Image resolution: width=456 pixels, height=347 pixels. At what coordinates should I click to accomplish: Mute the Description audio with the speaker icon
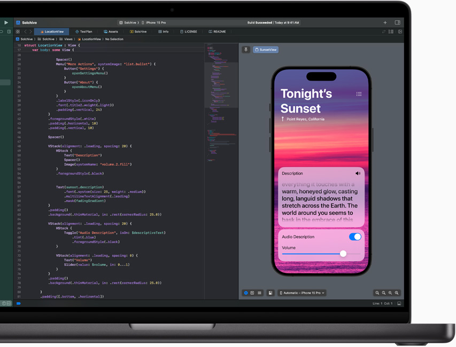pos(358,173)
